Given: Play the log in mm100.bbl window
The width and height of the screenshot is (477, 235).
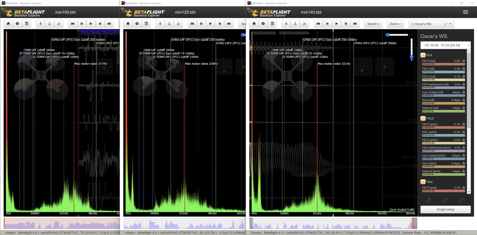Looking at the screenshot, I should 91,24.
